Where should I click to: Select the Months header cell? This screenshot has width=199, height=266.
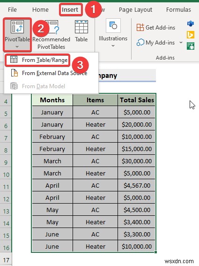pos(52,100)
